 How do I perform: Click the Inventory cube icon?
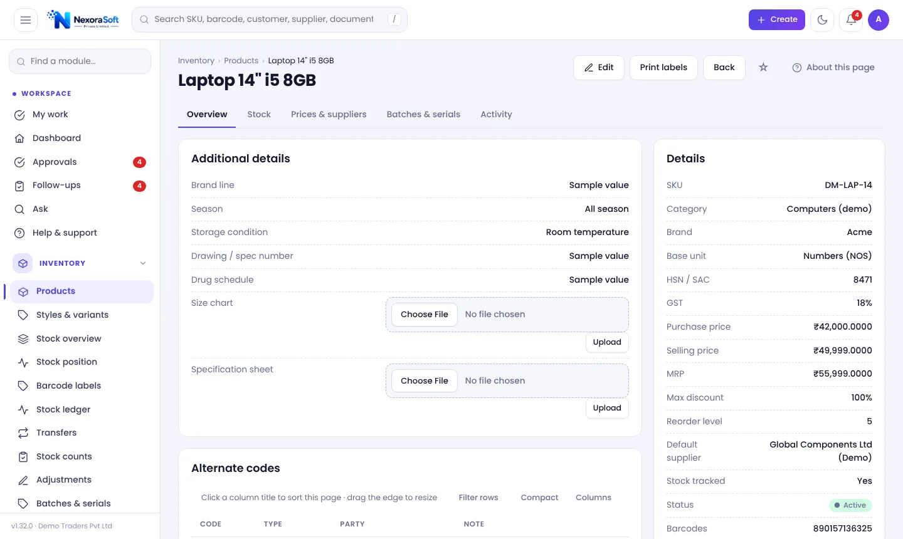tap(23, 264)
